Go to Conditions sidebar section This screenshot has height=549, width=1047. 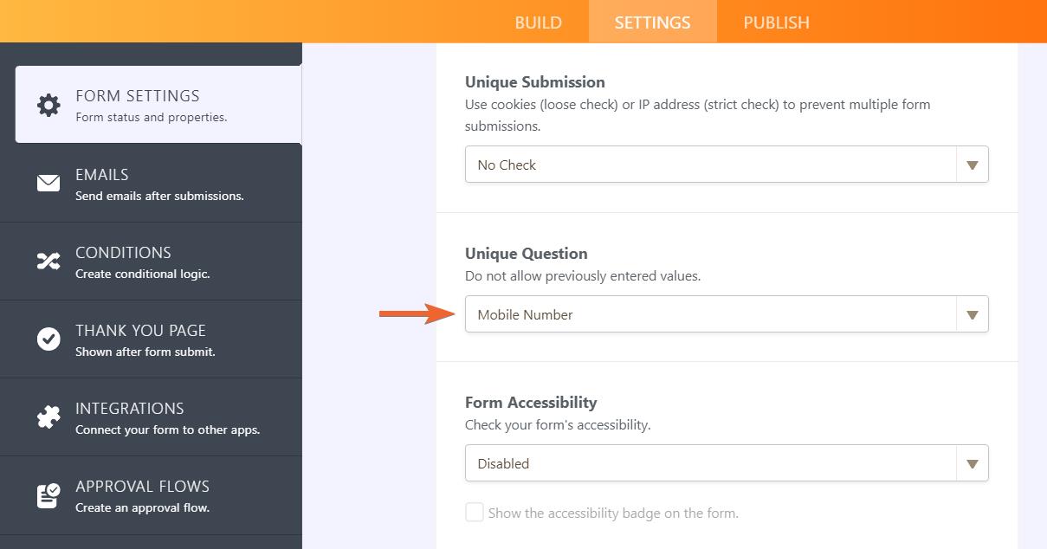pyautogui.click(x=143, y=262)
